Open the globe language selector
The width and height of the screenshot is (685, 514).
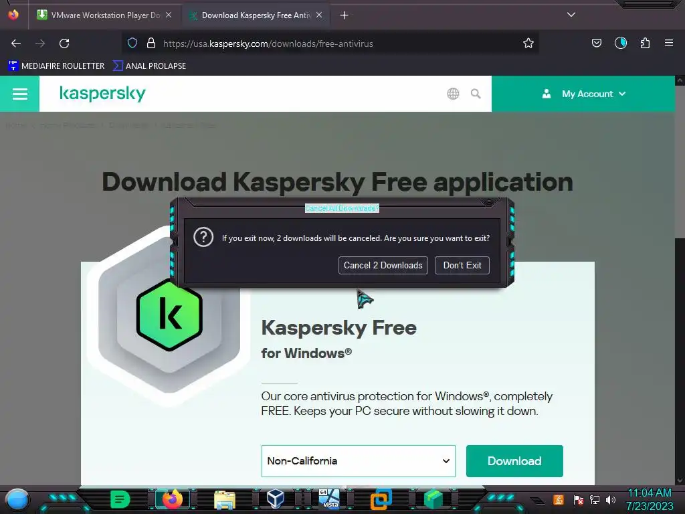click(453, 94)
